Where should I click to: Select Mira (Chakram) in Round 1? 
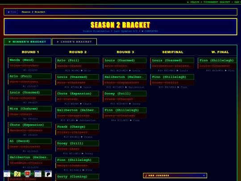tap(30, 109)
